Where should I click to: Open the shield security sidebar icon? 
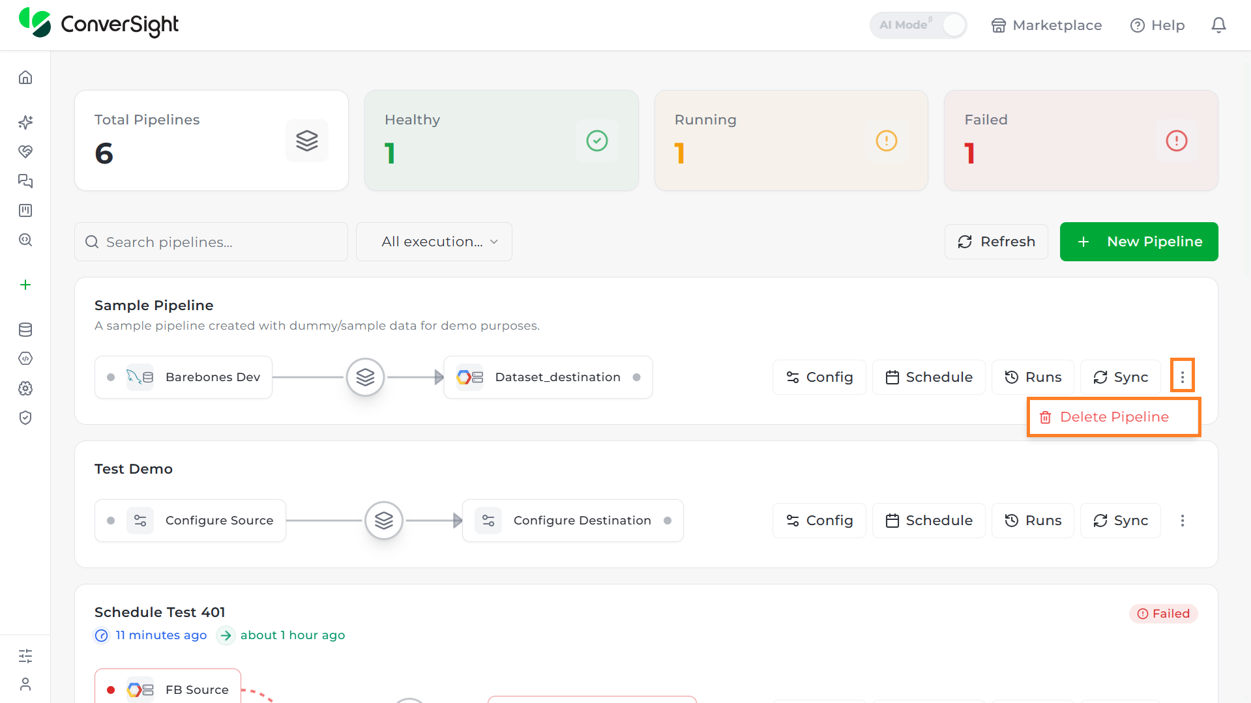tap(25, 418)
